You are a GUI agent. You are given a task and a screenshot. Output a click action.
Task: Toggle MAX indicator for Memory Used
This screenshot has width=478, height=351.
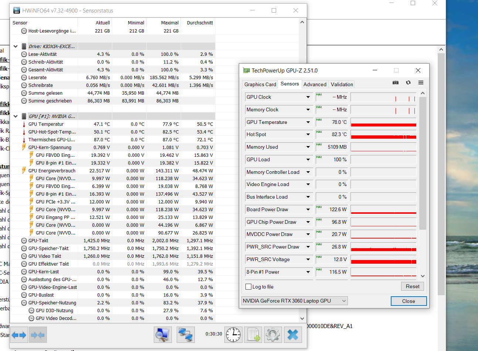[319, 145]
